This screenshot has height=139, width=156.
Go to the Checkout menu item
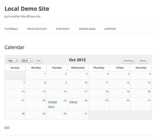coord(63,29)
